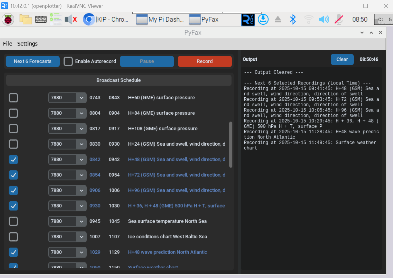The image size is (393, 278).
Task: Uncheck the H+48 (GSM) Sea and swell box
Action: point(13,159)
